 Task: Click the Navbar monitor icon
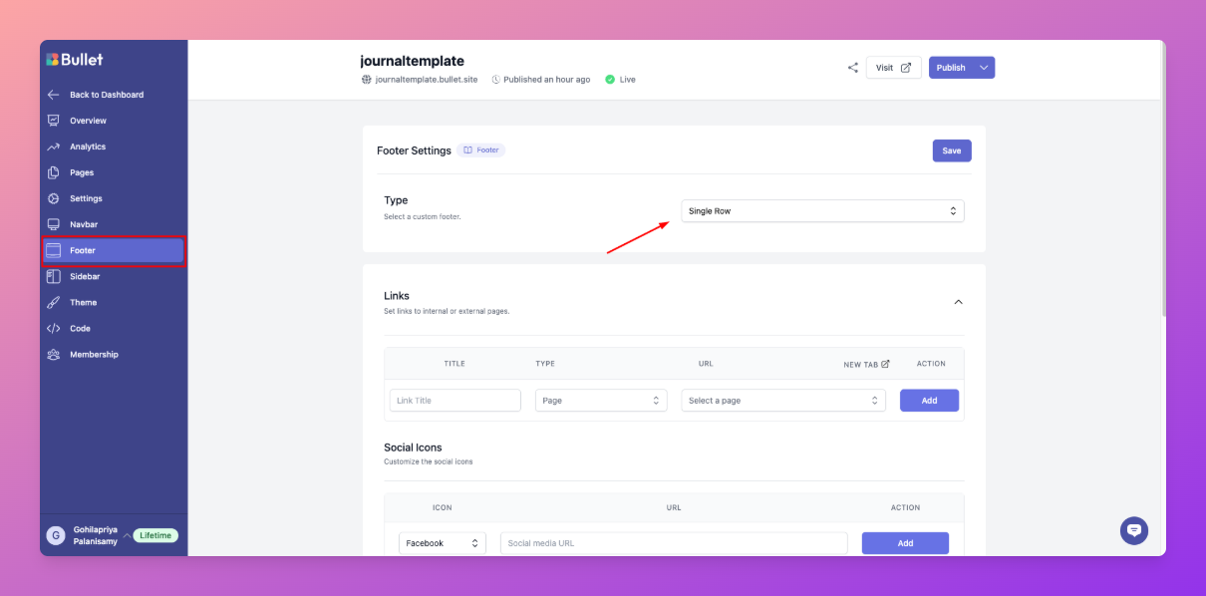point(54,224)
